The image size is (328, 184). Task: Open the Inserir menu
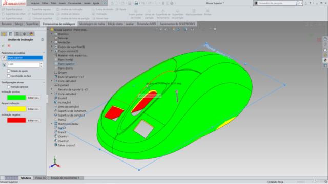tap(62, 3)
